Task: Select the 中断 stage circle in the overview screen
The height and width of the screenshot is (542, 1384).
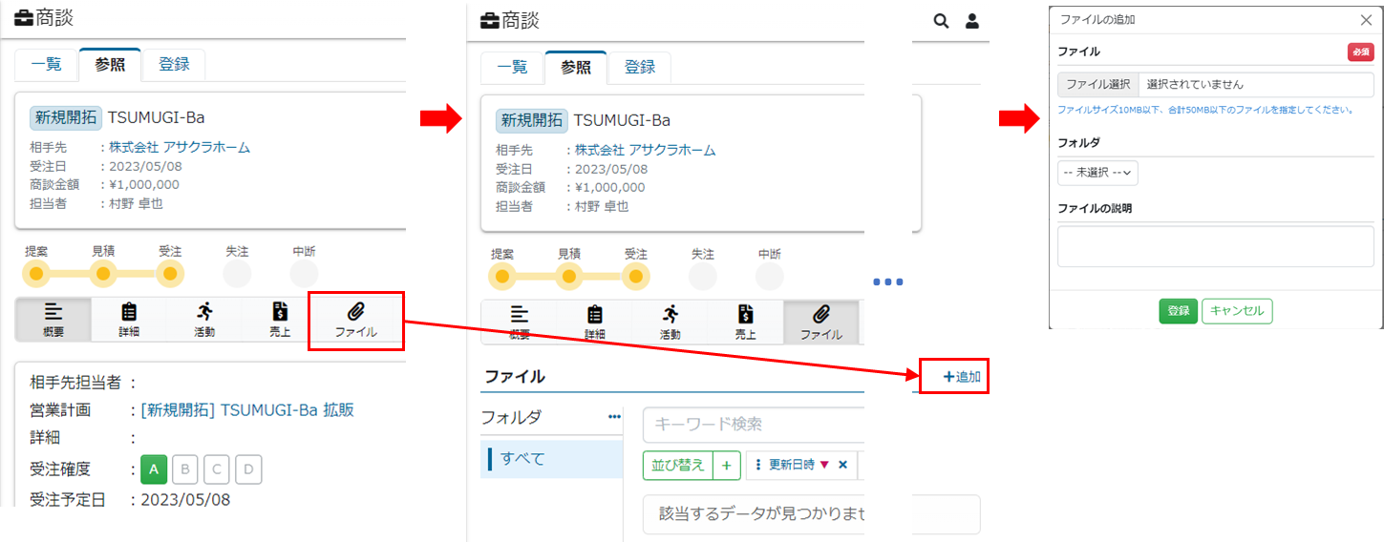Action: pos(304,274)
